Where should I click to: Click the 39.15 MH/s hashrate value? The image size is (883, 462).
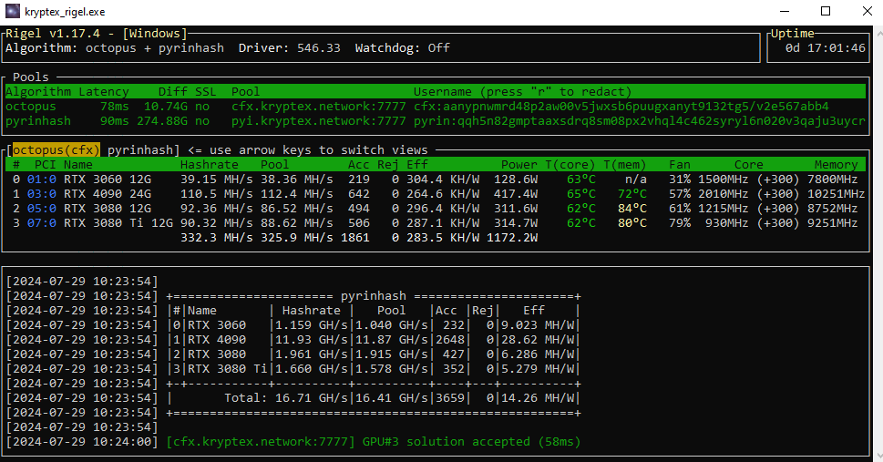[x=217, y=180]
